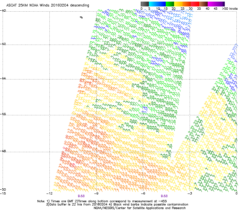Click the legend value '45'
This screenshot has width=239, height=210.
[x=215, y=8]
